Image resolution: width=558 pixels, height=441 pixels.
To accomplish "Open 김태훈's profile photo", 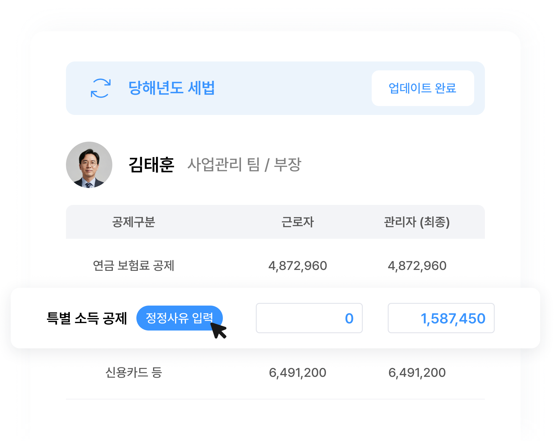I will pyautogui.click(x=89, y=165).
